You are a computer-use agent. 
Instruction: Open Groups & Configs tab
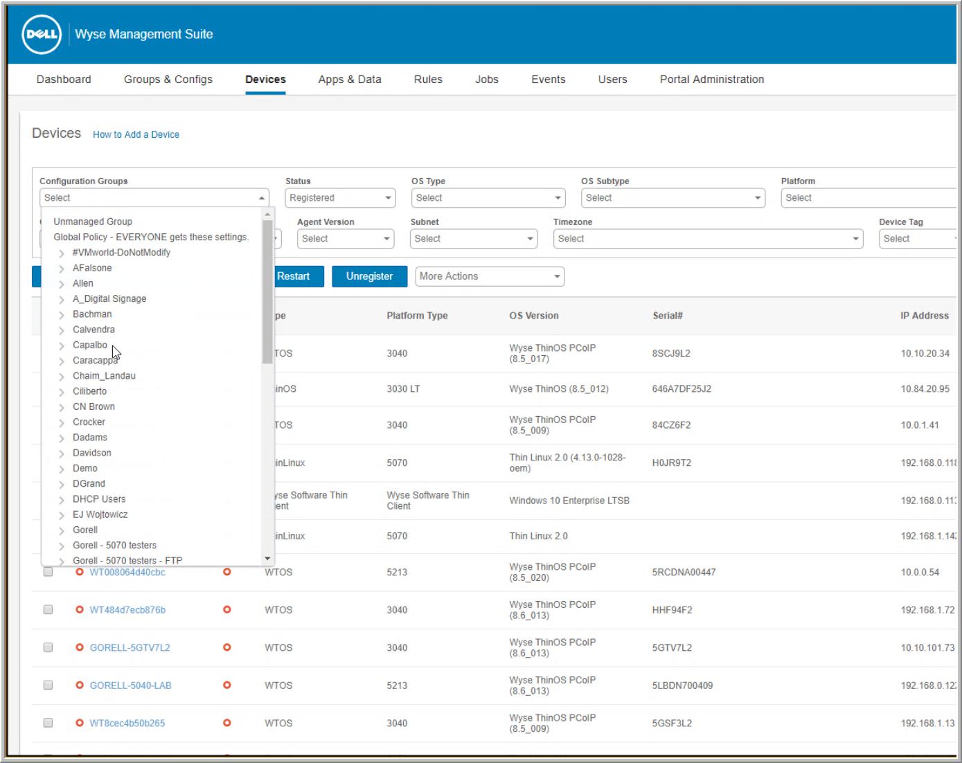coord(168,80)
